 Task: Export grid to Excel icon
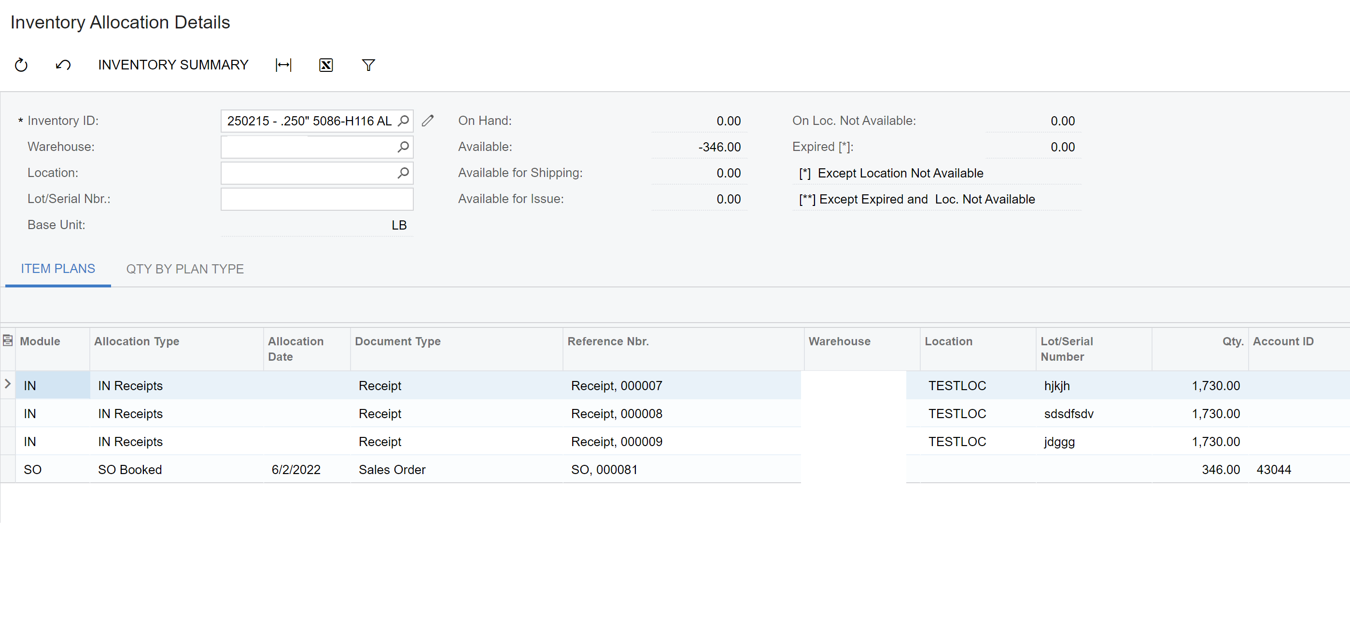tap(326, 65)
